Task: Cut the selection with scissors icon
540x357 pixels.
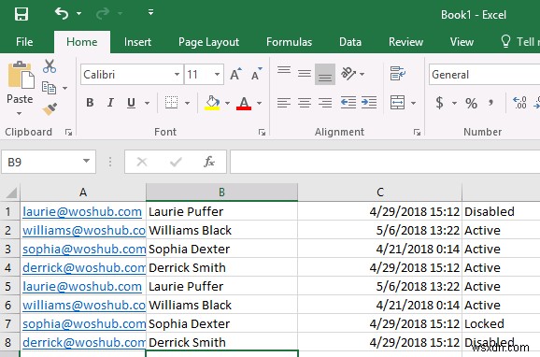Action: (x=50, y=65)
